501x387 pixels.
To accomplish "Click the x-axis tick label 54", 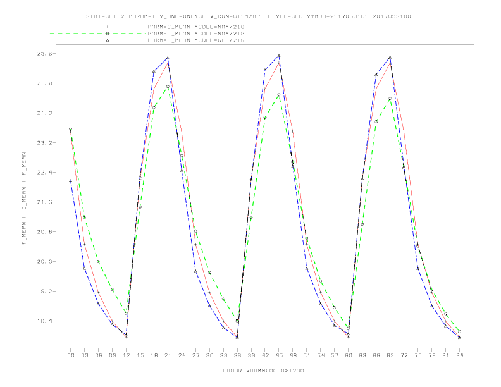I will [321, 355].
